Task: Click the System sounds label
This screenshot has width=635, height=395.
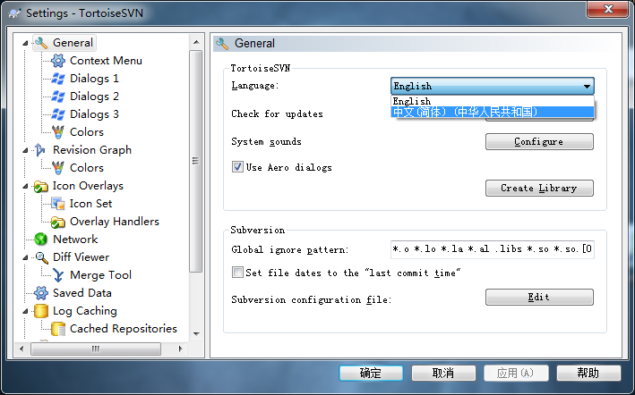Action: [x=267, y=142]
